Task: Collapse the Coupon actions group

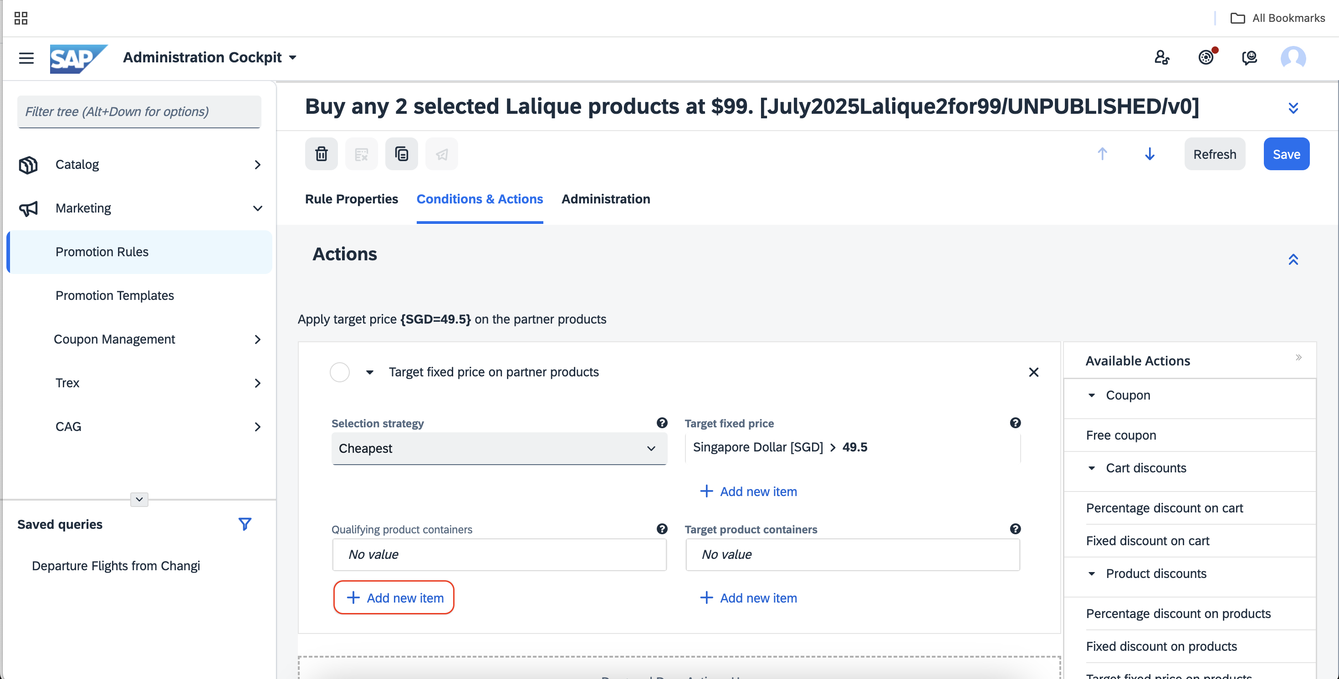Action: (x=1092, y=395)
